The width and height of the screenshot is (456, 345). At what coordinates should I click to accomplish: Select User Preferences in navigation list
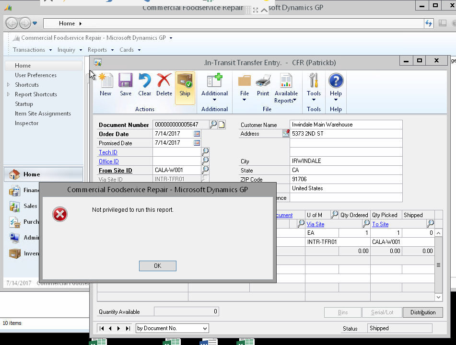(36, 75)
